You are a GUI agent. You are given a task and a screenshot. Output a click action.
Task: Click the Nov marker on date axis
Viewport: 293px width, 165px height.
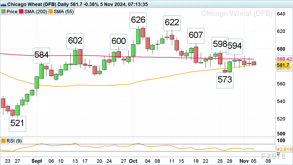point(244,161)
